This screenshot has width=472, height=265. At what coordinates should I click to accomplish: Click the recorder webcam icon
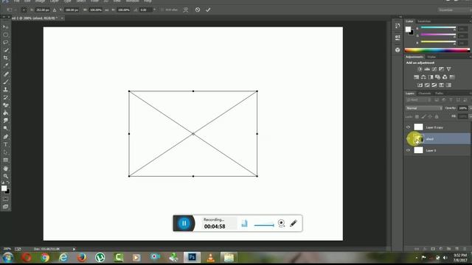[x=281, y=223]
